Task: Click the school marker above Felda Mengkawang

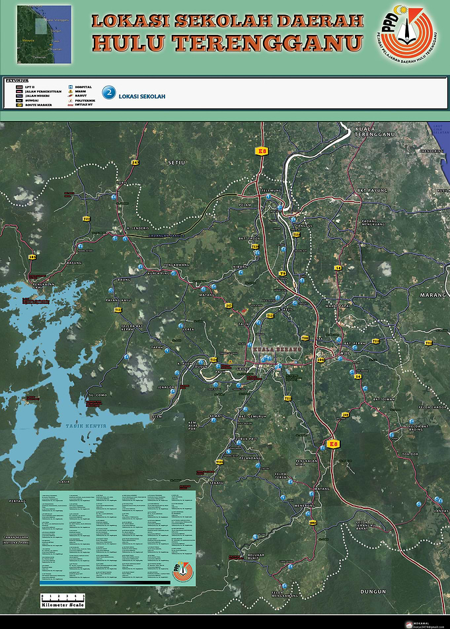Action: click(284, 585)
